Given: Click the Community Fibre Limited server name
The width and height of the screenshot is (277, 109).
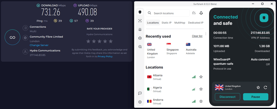Looking at the screenshot, I should tap(46, 37).
